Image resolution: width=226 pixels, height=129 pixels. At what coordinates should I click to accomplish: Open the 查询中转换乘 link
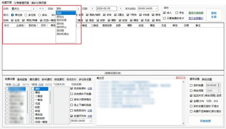pos(196,13)
